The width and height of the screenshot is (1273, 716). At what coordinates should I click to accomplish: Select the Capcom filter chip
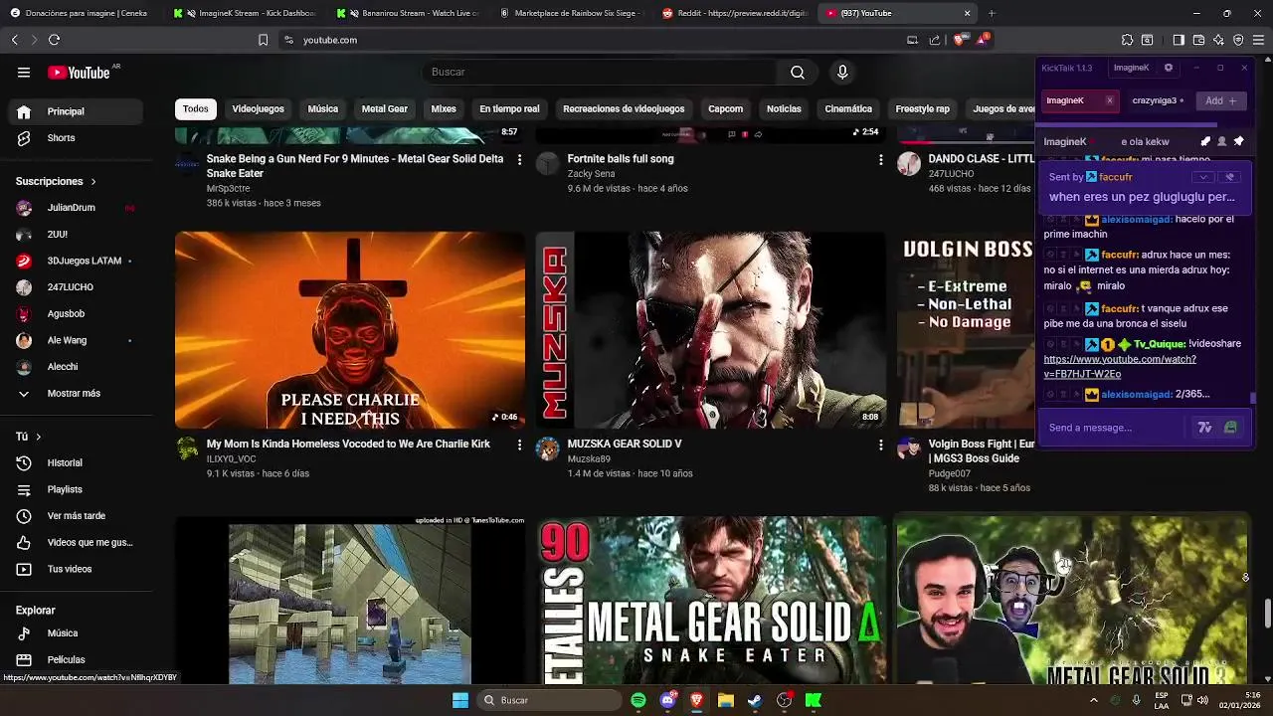[725, 109]
